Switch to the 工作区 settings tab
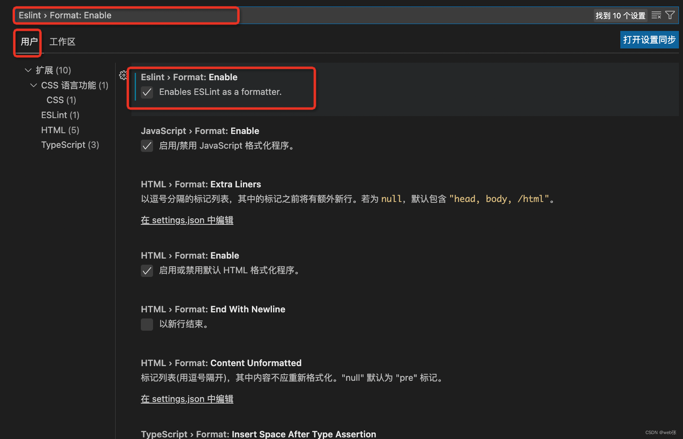Image resolution: width=683 pixels, height=439 pixels. pos(62,42)
